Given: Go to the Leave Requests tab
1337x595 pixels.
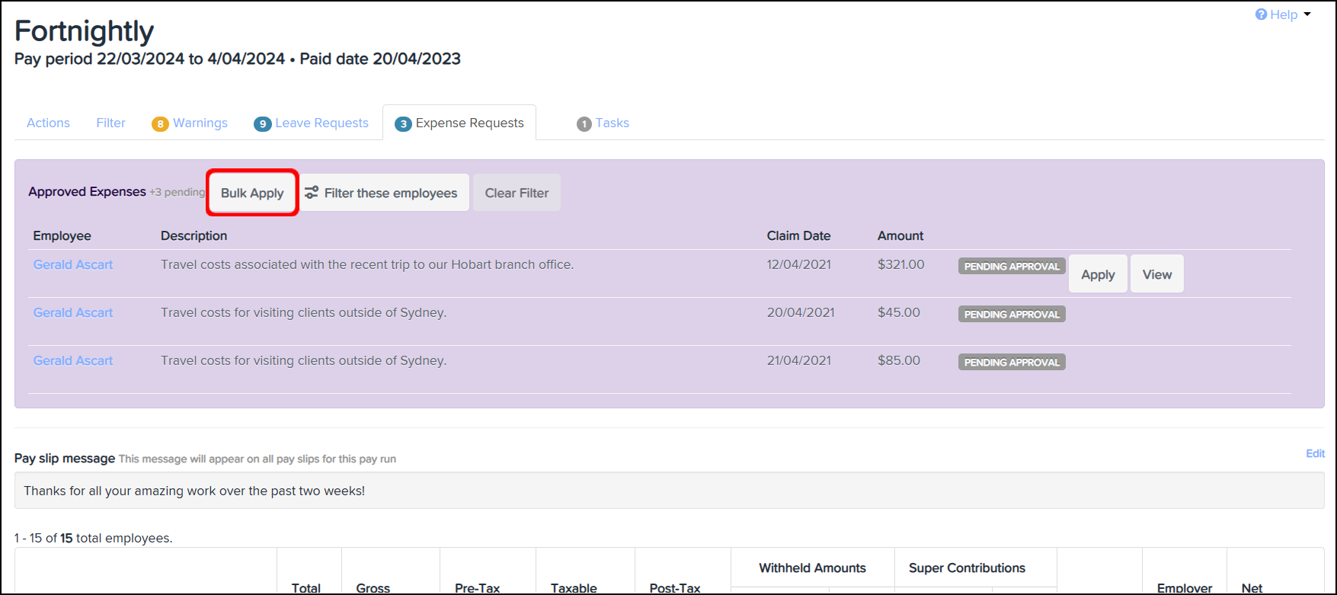Looking at the screenshot, I should pos(321,123).
